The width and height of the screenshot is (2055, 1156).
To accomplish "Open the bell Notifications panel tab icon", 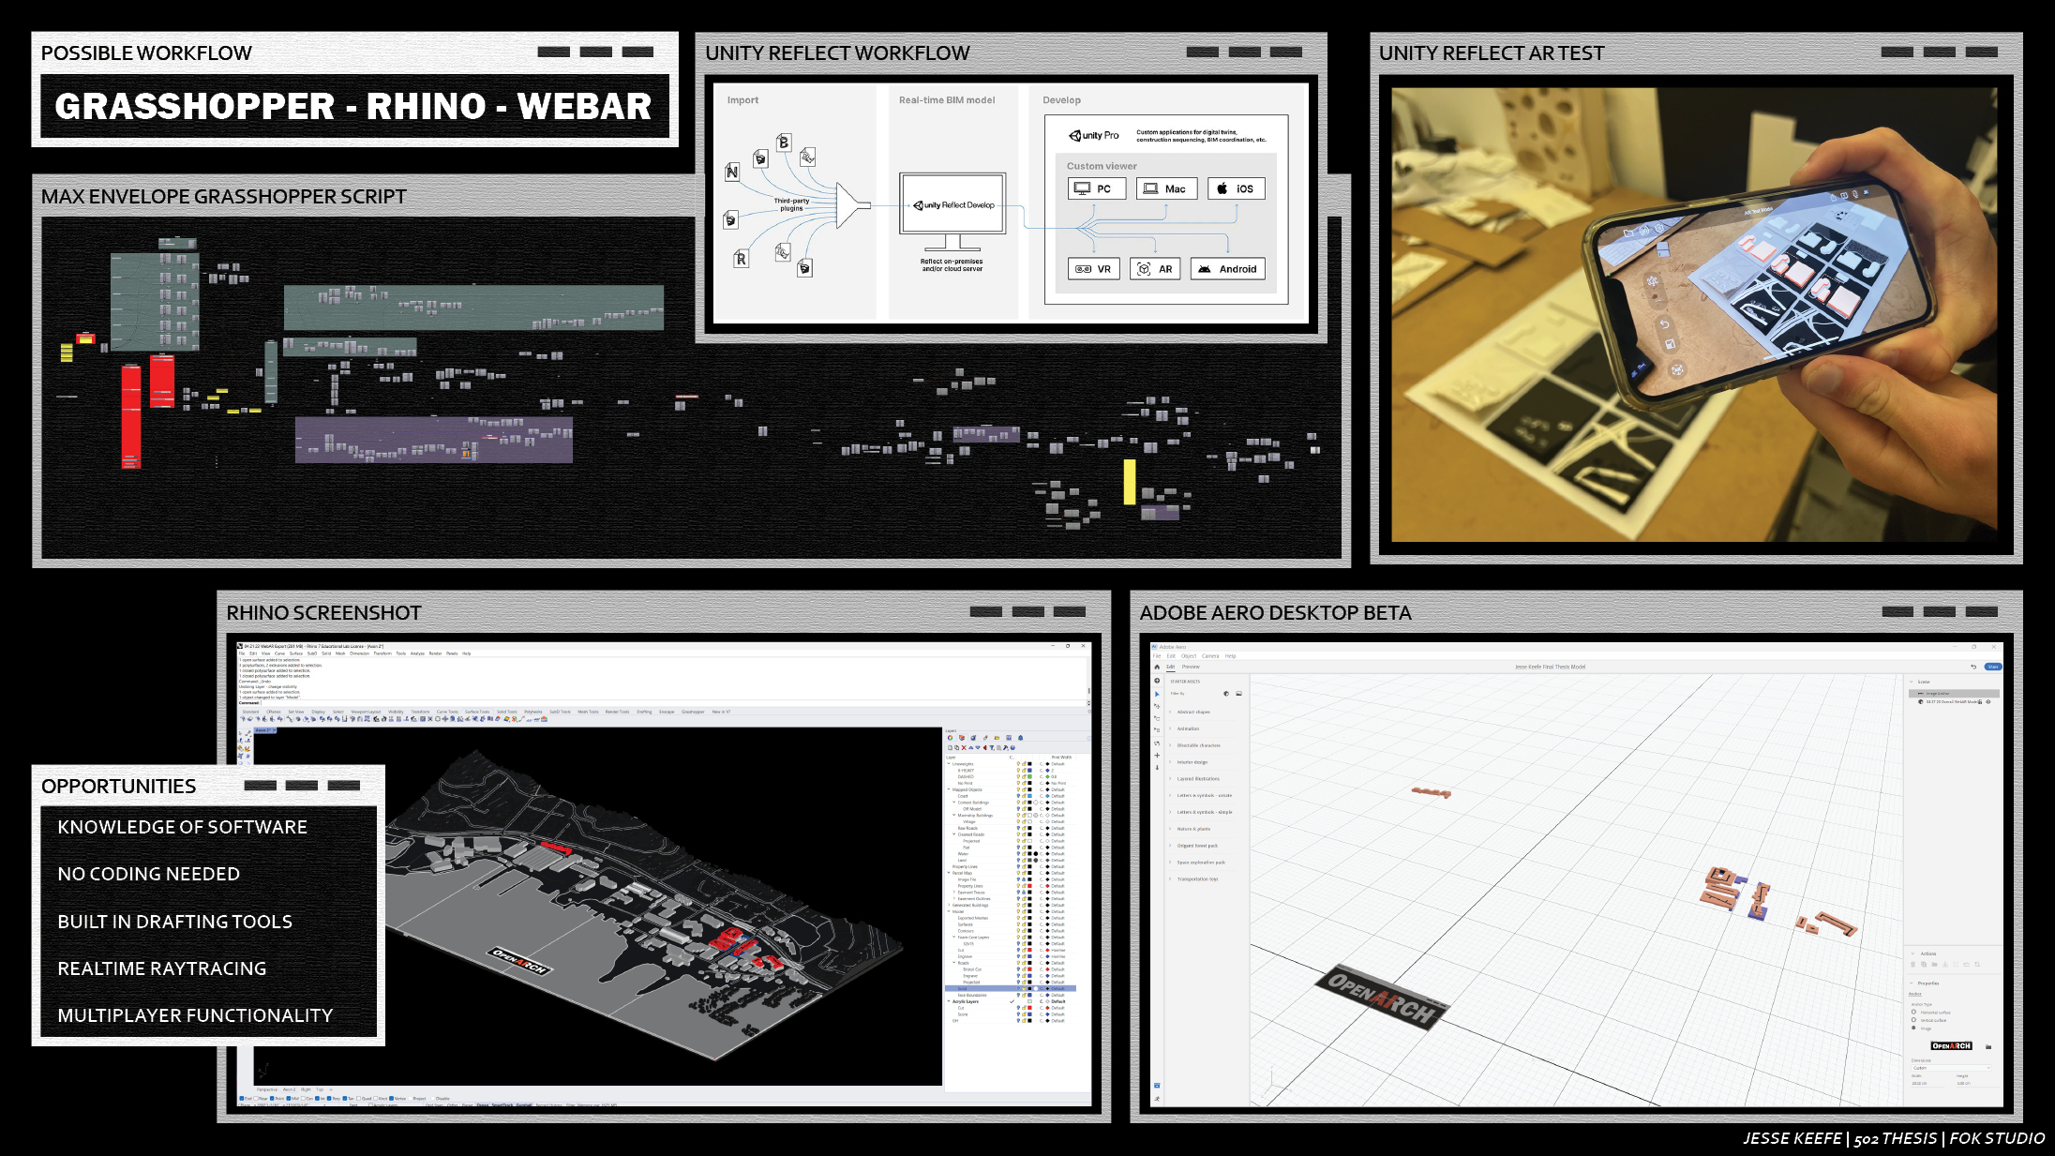I will pos(1020,738).
